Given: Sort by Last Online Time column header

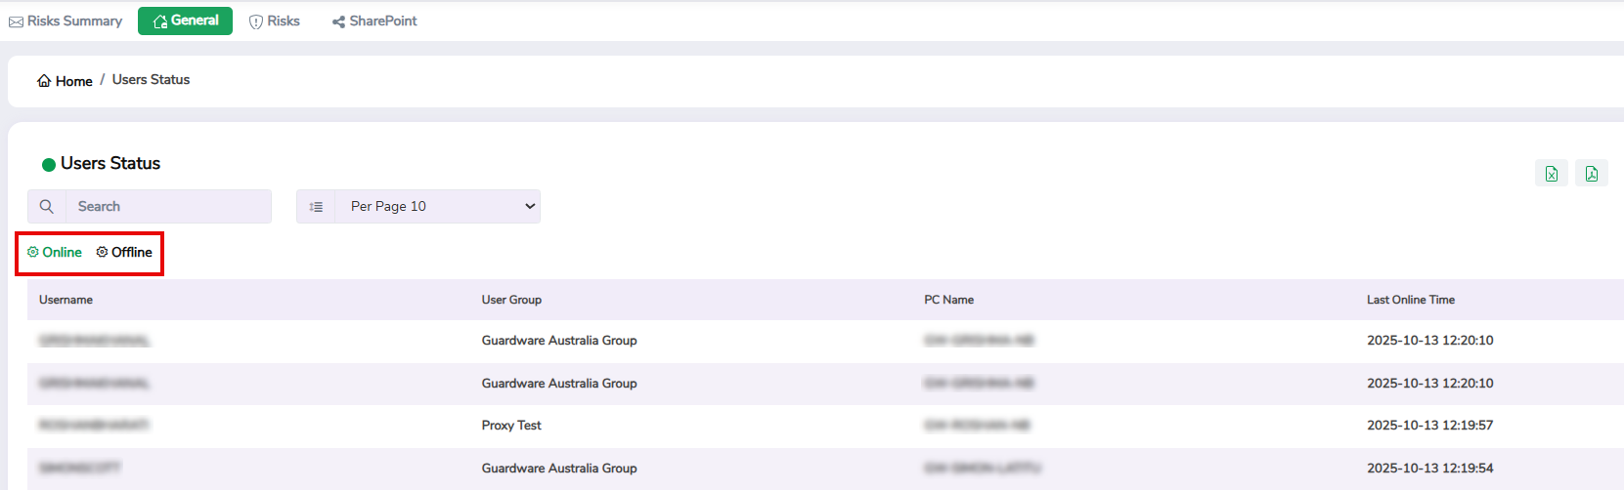Looking at the screenshot, I should pos(1410,300).
